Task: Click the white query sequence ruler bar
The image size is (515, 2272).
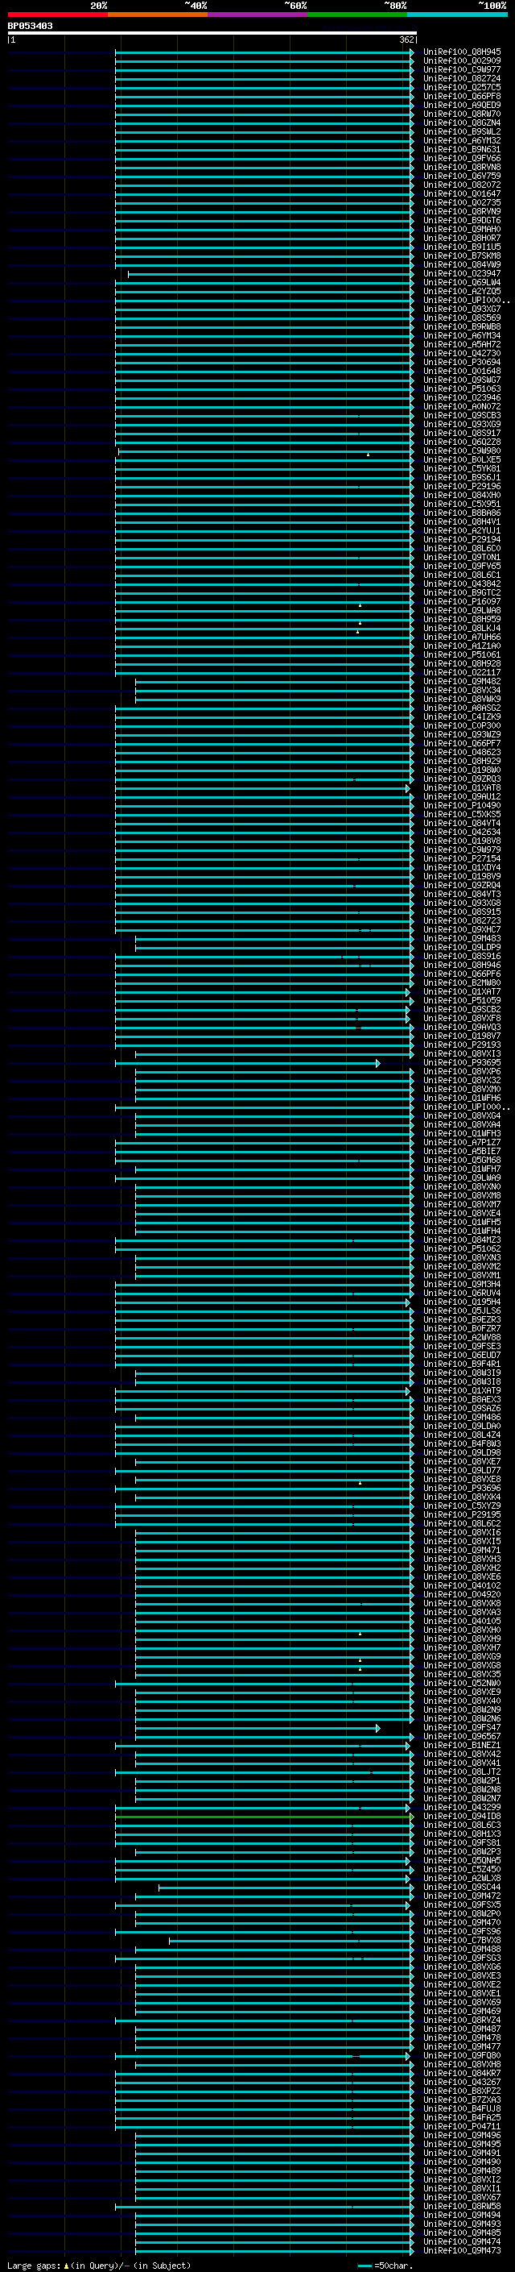Action: coord(212,32)
